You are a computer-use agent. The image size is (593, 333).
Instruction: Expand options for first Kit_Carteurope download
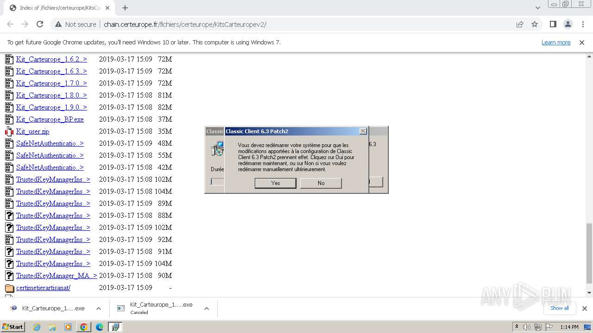[x=99, y=308]
